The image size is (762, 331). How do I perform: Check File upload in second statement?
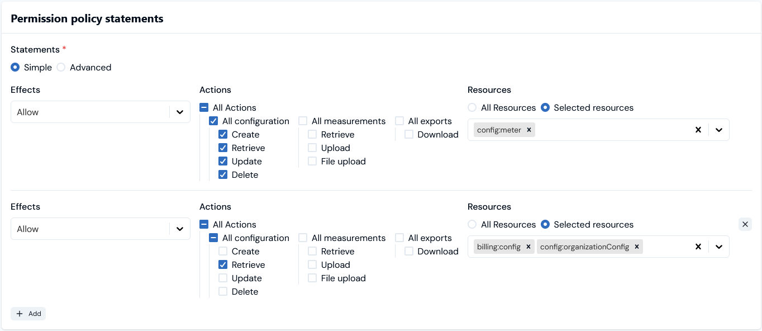[312, 278]
